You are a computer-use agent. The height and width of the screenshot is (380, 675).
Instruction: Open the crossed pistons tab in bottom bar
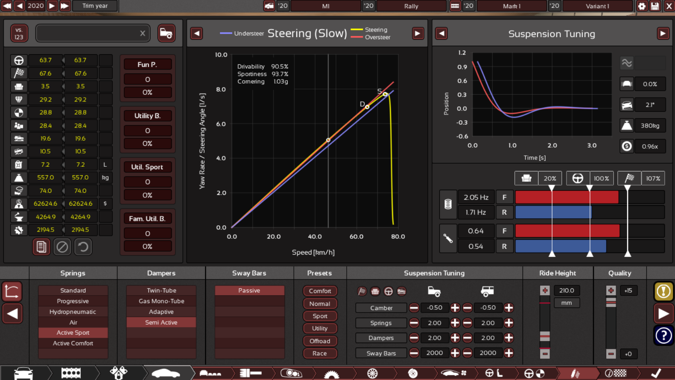coord(118,373)
